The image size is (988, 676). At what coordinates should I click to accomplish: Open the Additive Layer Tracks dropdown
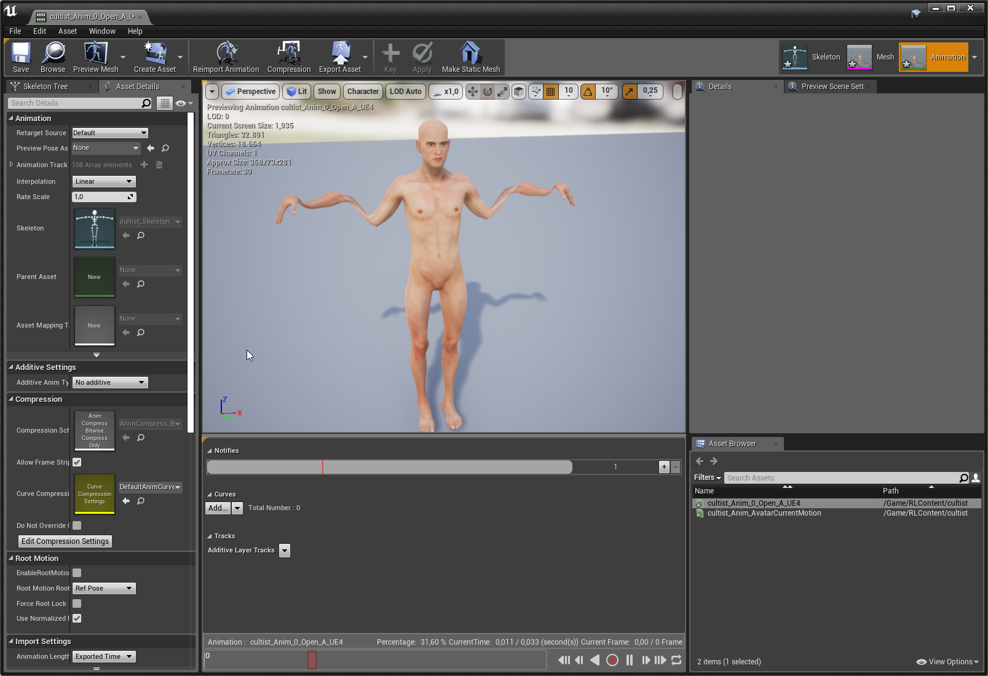pyautogui.click(x=284, y=551)
